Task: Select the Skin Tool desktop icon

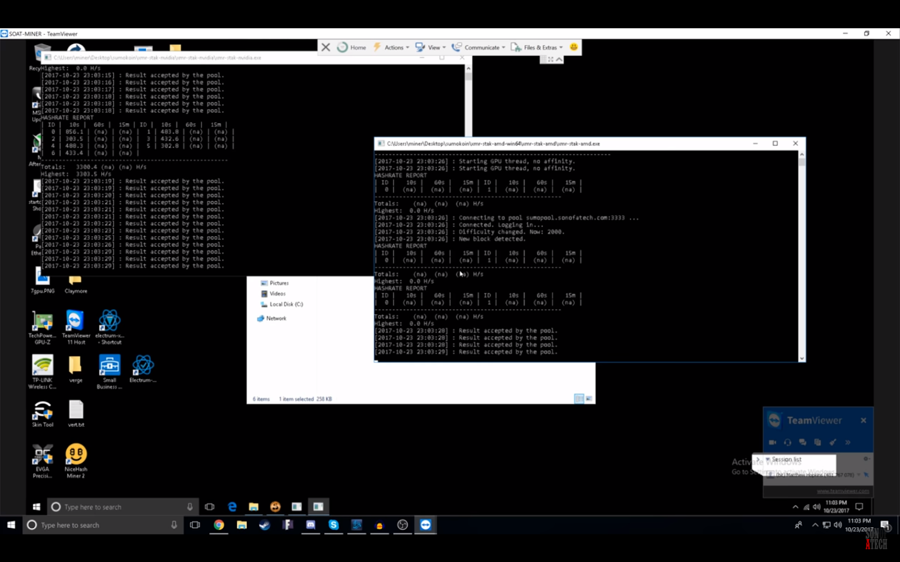Action: point(42,414)
